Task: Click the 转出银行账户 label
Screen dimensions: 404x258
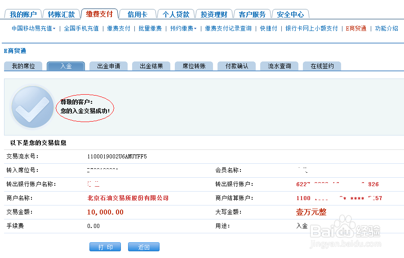Action: [x=235, y=184]
